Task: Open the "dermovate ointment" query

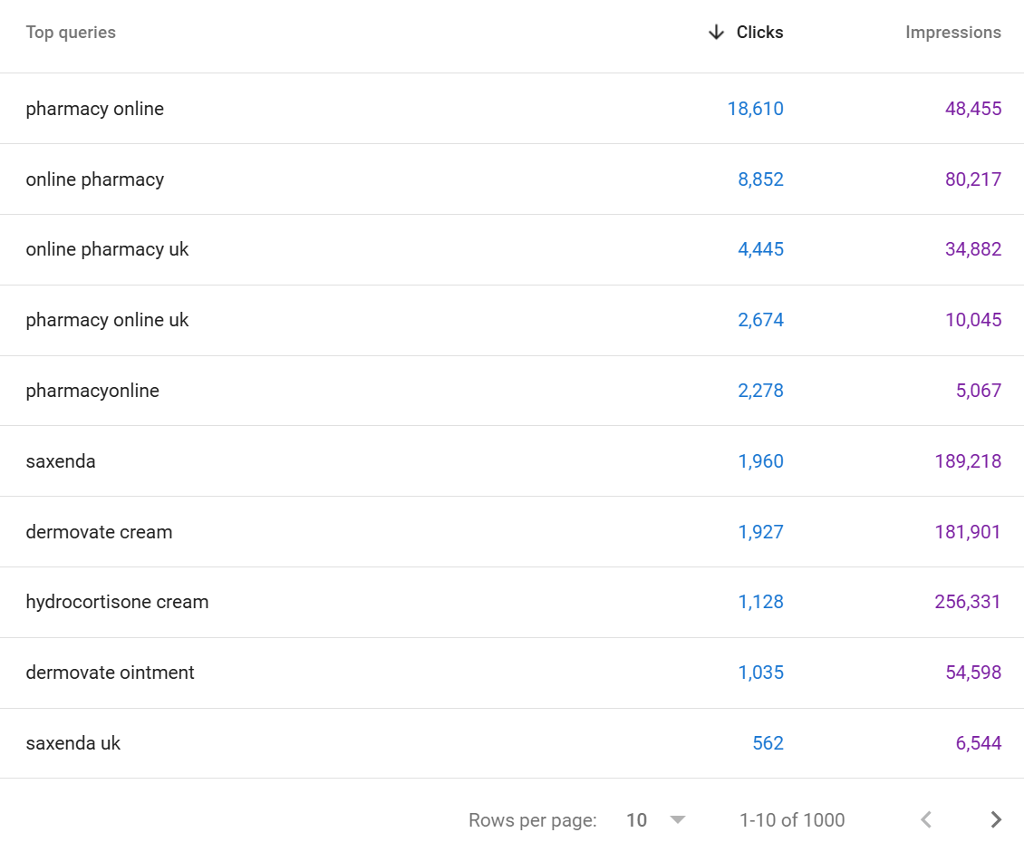Action: point(110,673)
